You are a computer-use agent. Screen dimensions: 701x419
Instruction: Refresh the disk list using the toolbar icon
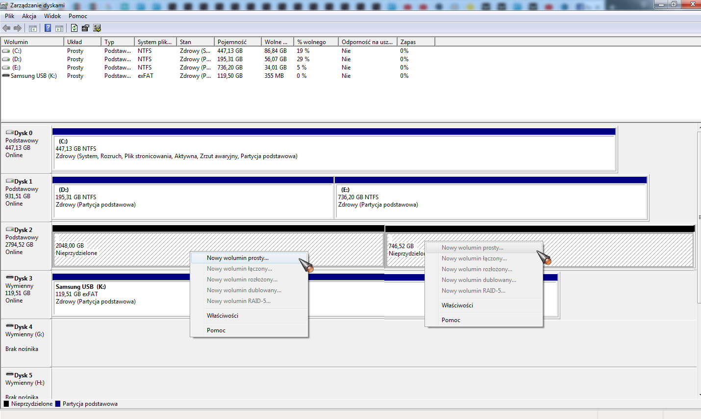point(74,28)
